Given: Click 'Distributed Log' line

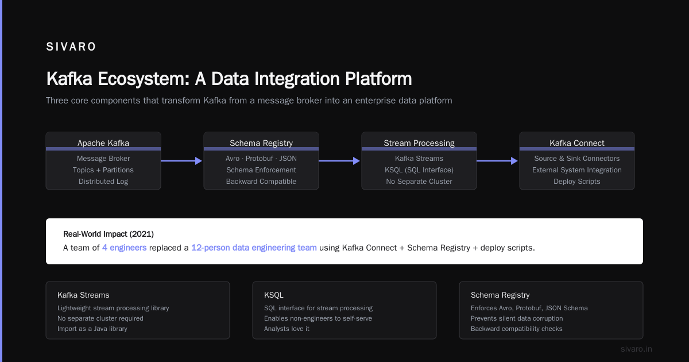Looking at the screenshot, I should coord(103,182).
